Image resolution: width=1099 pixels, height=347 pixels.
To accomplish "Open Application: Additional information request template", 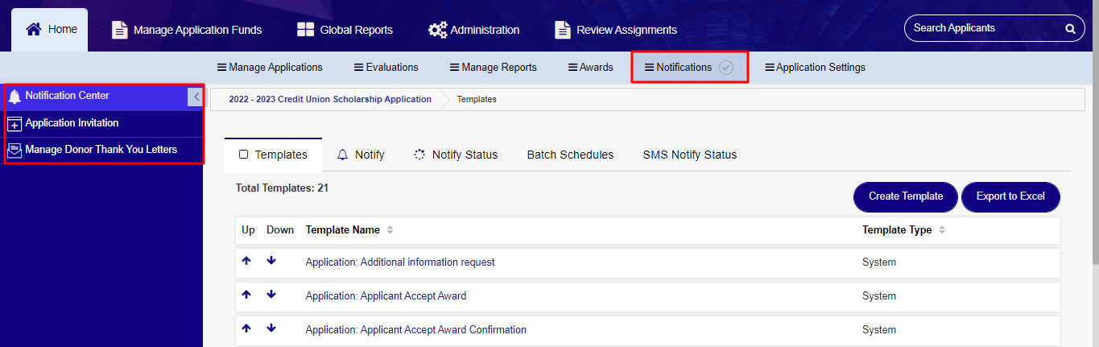I will pyautogui.click(x=400, y=262).
